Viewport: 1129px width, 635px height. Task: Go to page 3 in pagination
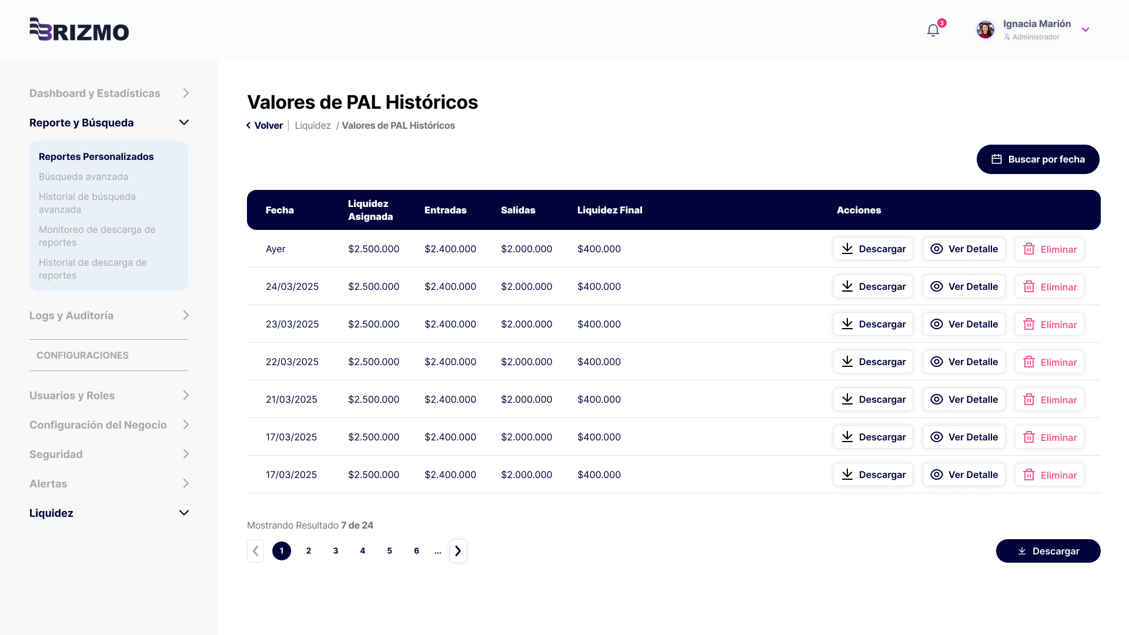click(335, 551)
